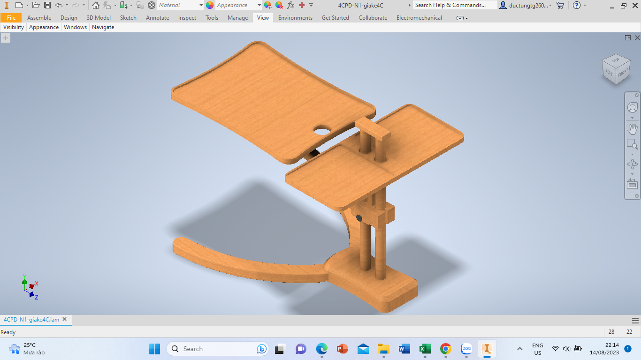
Task: Click the LEFT face of ViewCube
Action: pos(609,73)
